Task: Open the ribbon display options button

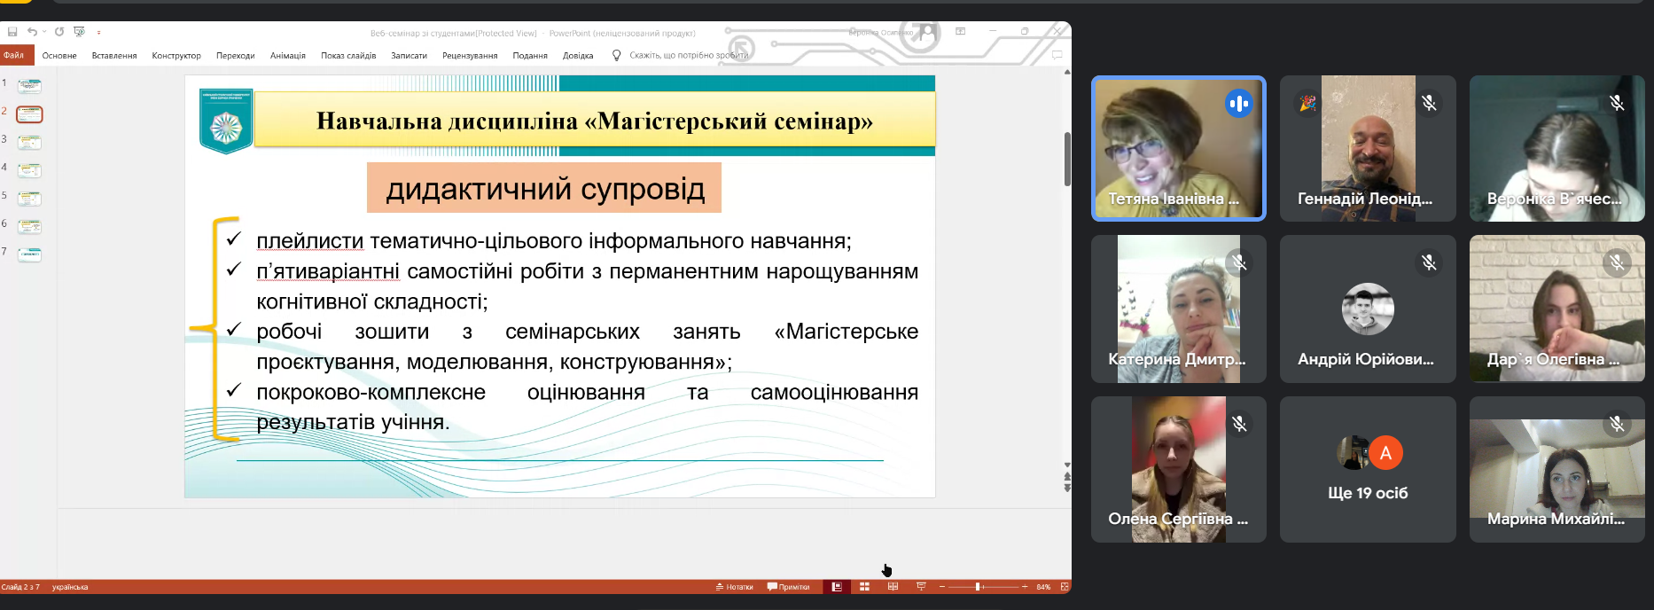Action: (x=960, y=31)
